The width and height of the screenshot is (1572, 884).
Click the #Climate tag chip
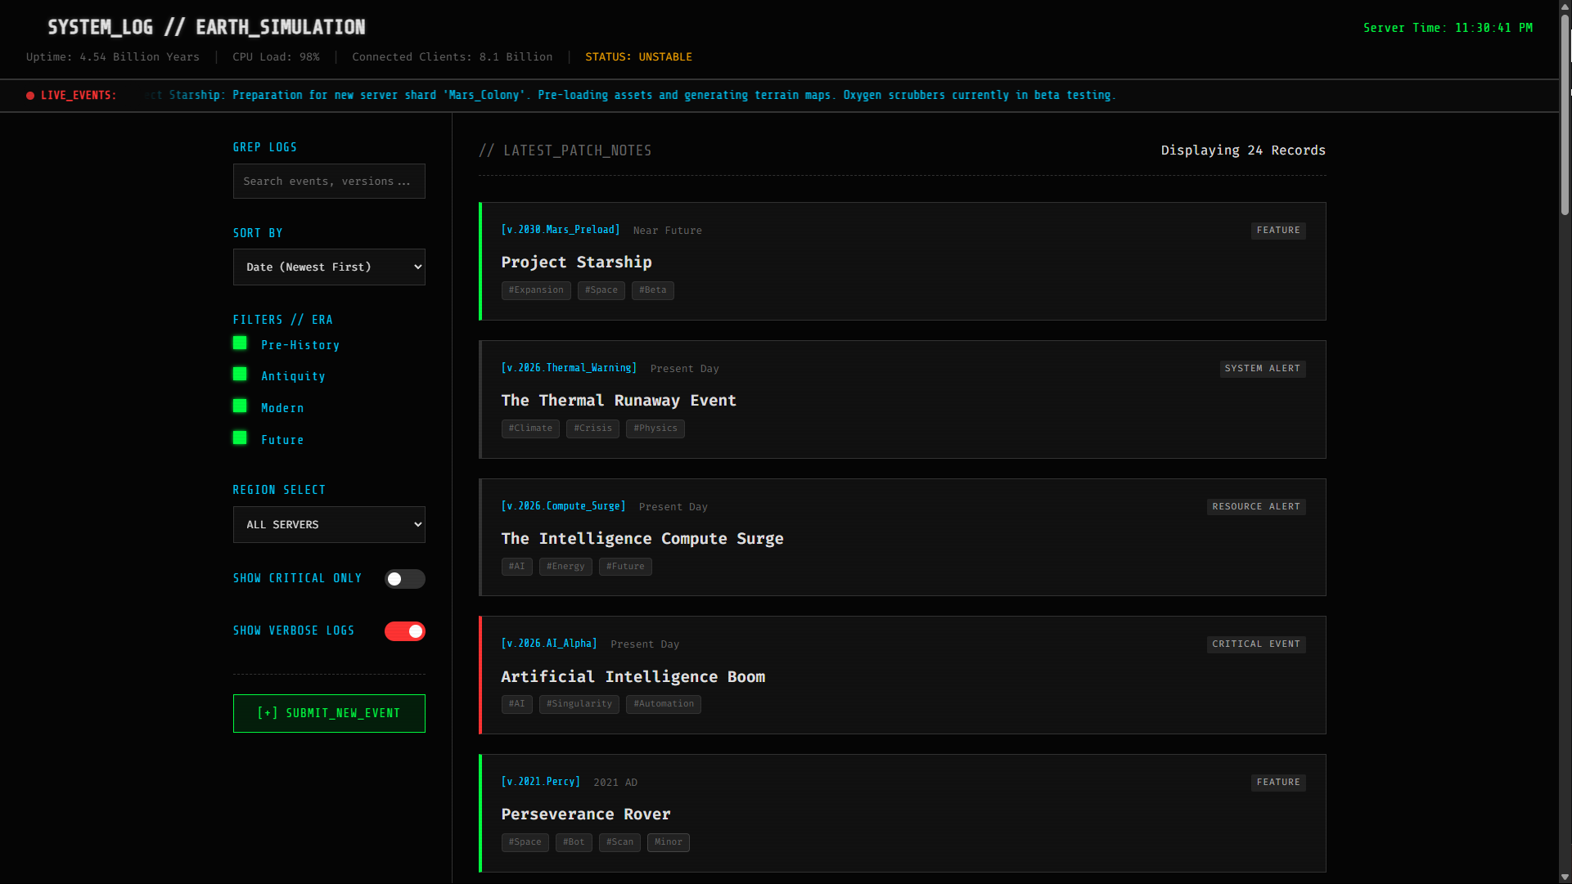point(530,429)
